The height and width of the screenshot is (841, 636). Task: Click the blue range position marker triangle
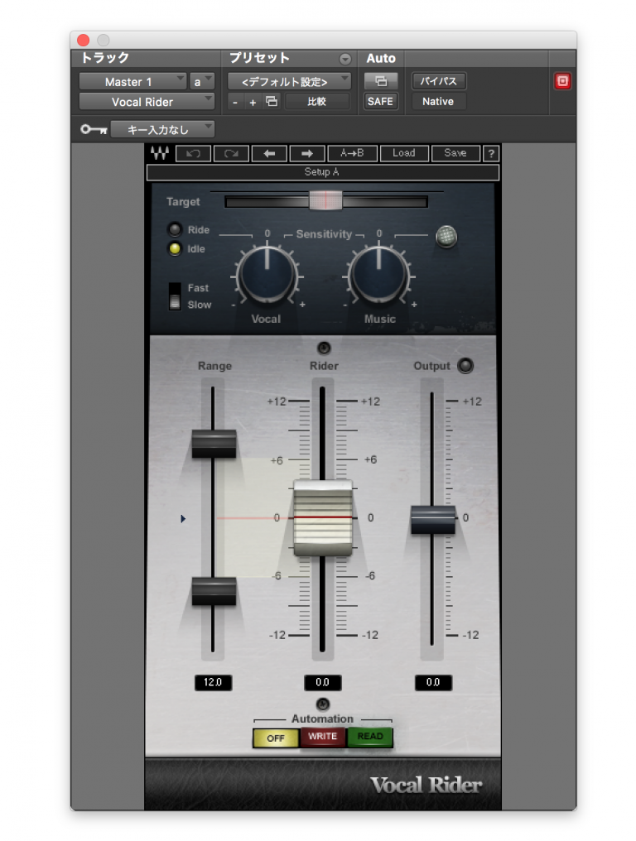click(183, 519)
